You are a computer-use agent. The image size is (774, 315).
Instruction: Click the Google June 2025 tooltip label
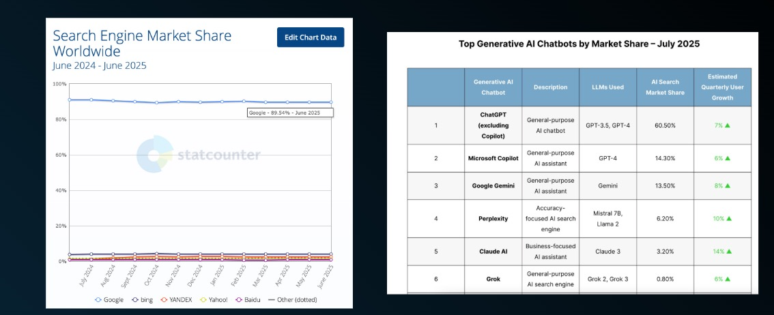pyautogui.click(x=289, y=112)
